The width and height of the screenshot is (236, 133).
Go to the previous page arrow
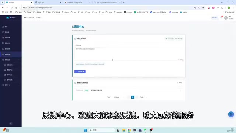(128, 97)
